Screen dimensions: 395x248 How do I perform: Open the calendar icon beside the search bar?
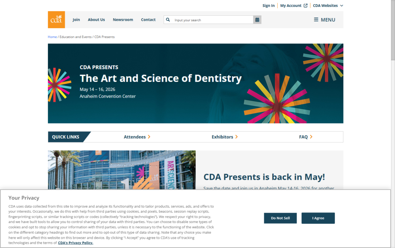pyautogui.click(x=257, y=19)
